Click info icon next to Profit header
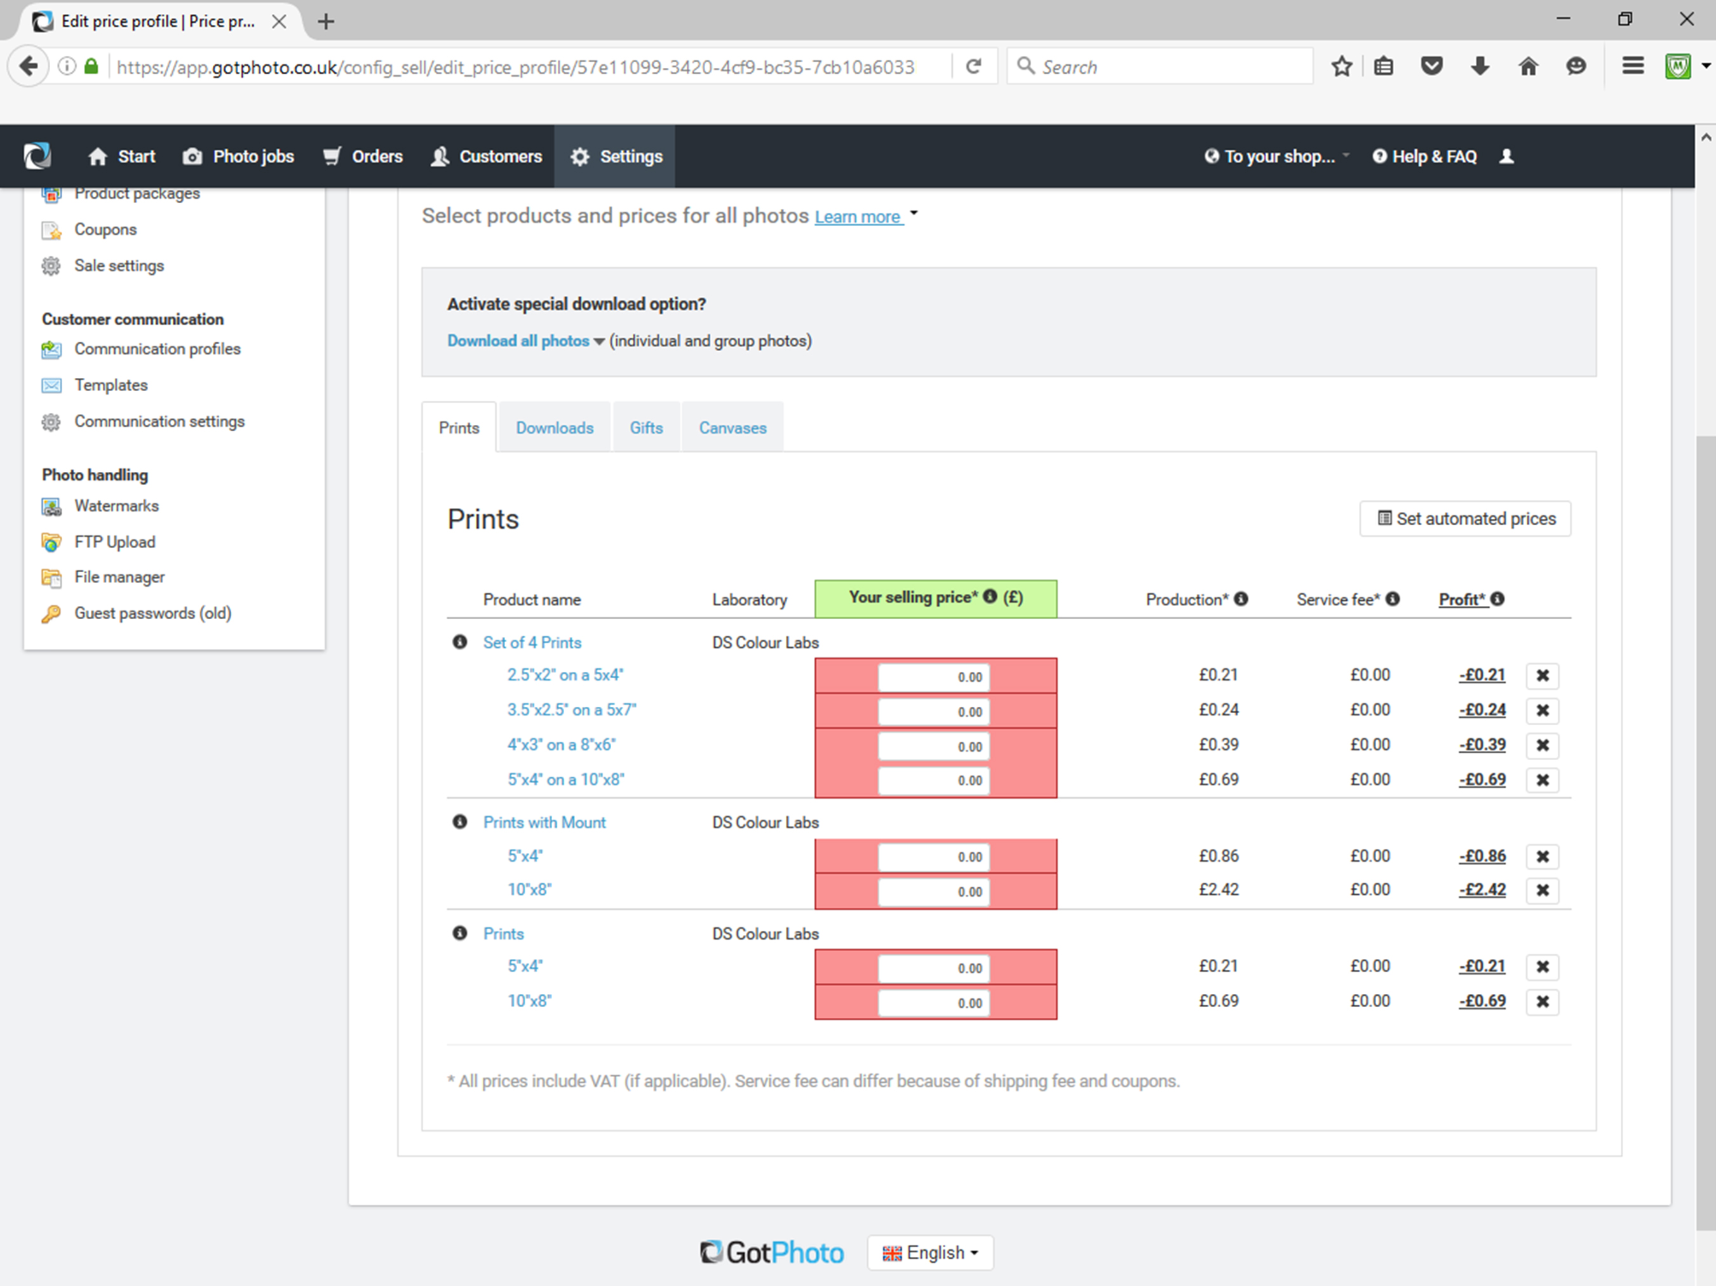 pyautogui.click(x=1497, y=599)
